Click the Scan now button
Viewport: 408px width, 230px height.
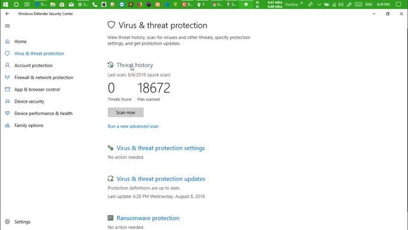coord(126,112)
